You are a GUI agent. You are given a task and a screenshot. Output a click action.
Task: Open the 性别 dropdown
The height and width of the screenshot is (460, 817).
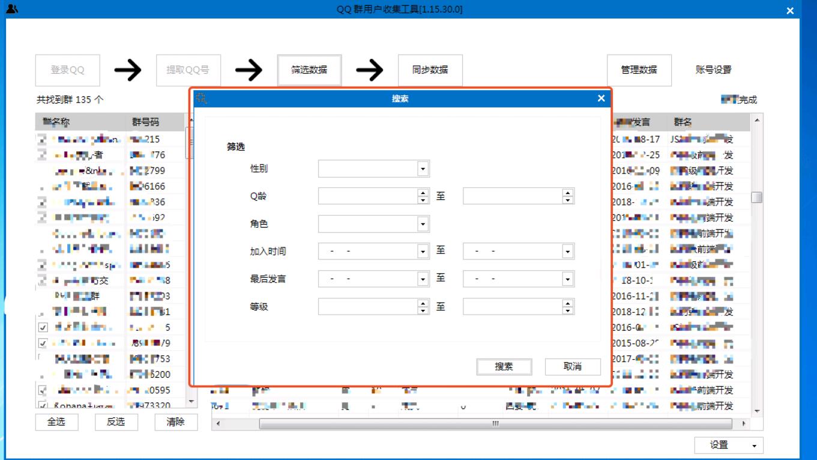(423, 169)
